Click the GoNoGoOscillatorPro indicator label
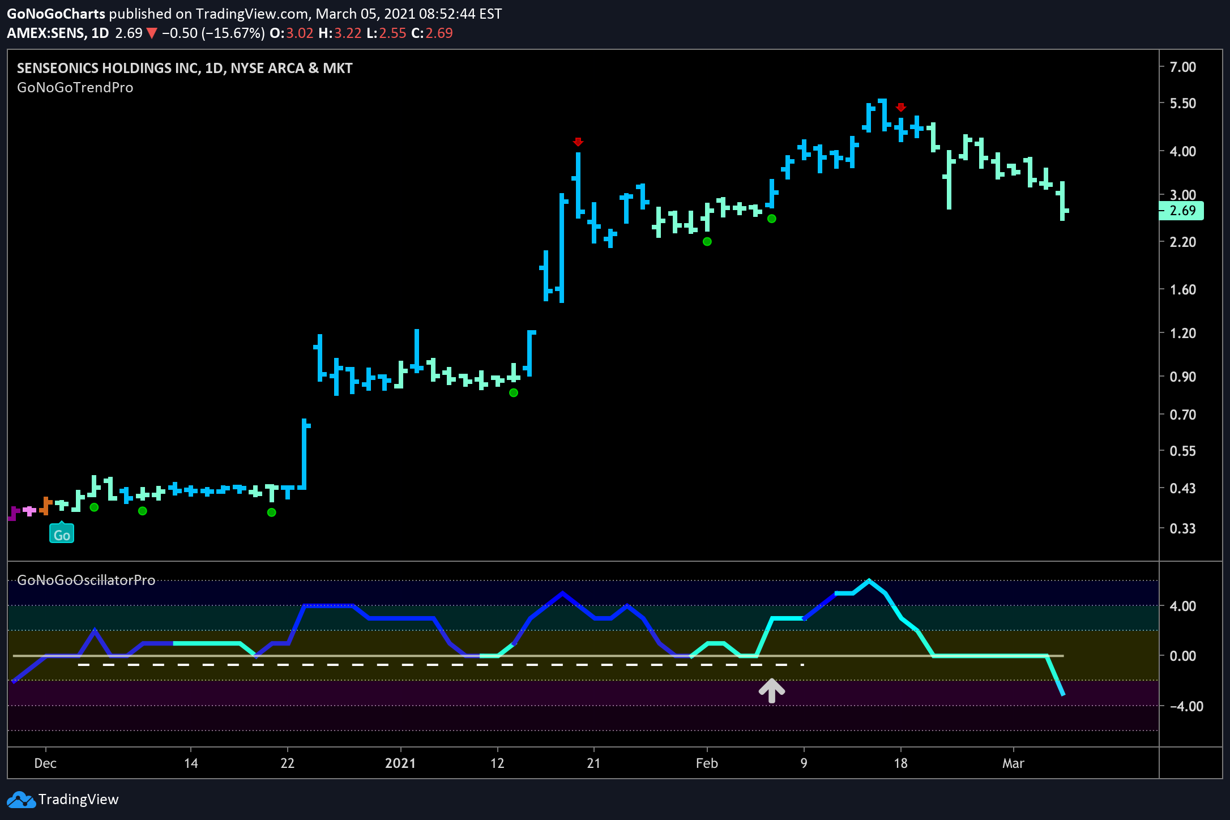Image resolution: width=1230 pixels, height=820 pixels. (86, 580)
